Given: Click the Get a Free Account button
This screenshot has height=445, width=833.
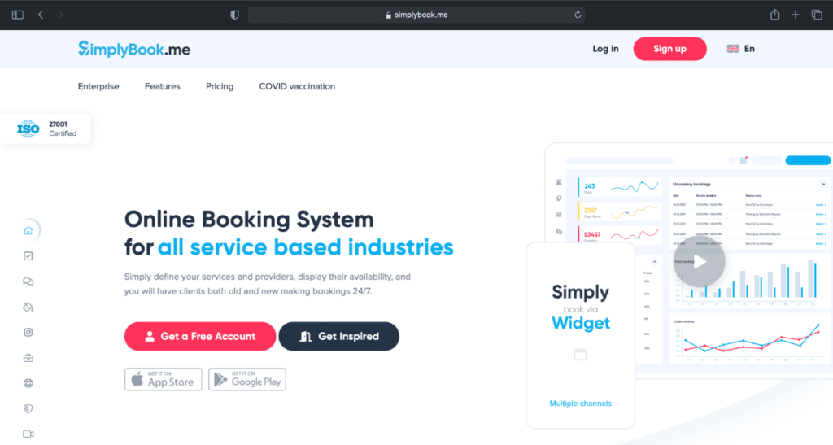Looking at the screenshot, I should [200, 336].
